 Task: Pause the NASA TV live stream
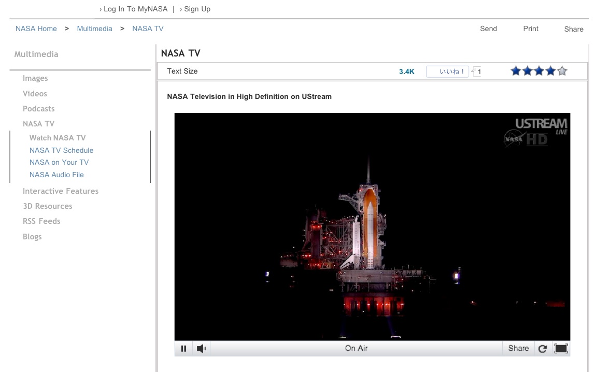(183, 349)
